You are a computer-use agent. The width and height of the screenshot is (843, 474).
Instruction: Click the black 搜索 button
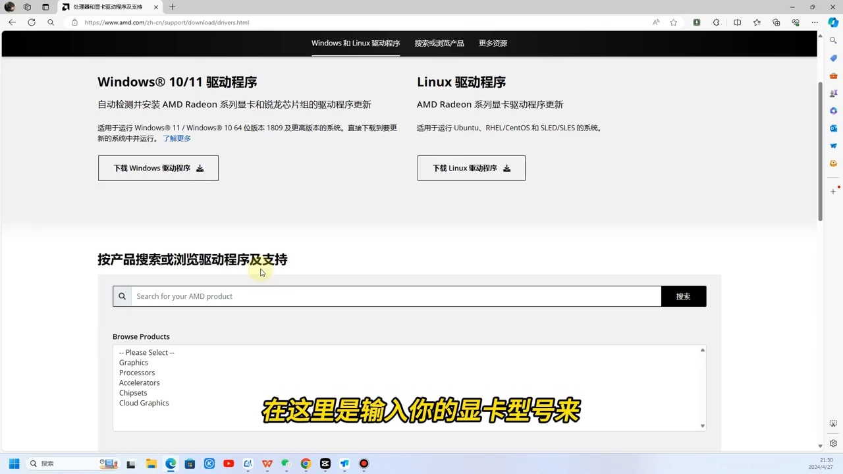(683, 296)
